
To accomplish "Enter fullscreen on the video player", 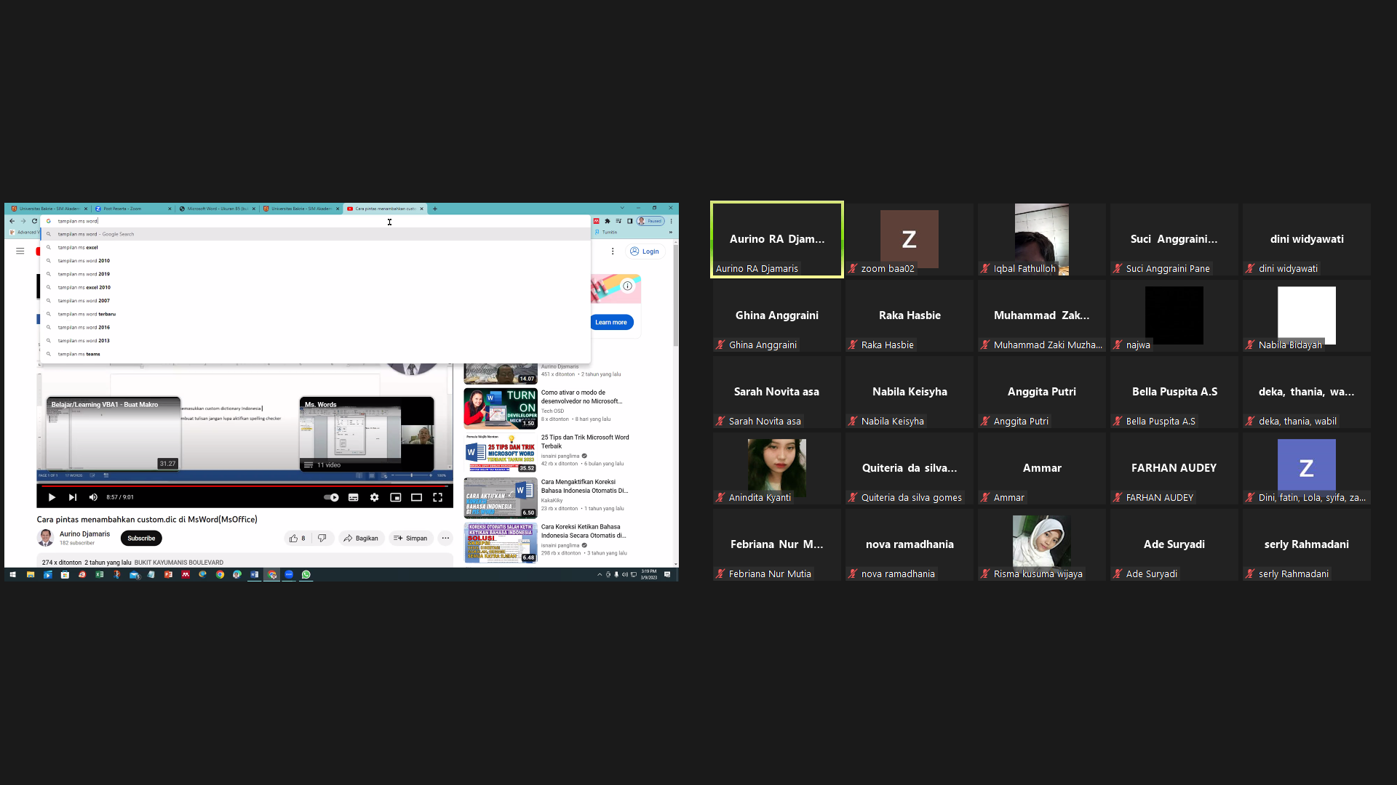I will pyautogui.click(x=438, y=497).
